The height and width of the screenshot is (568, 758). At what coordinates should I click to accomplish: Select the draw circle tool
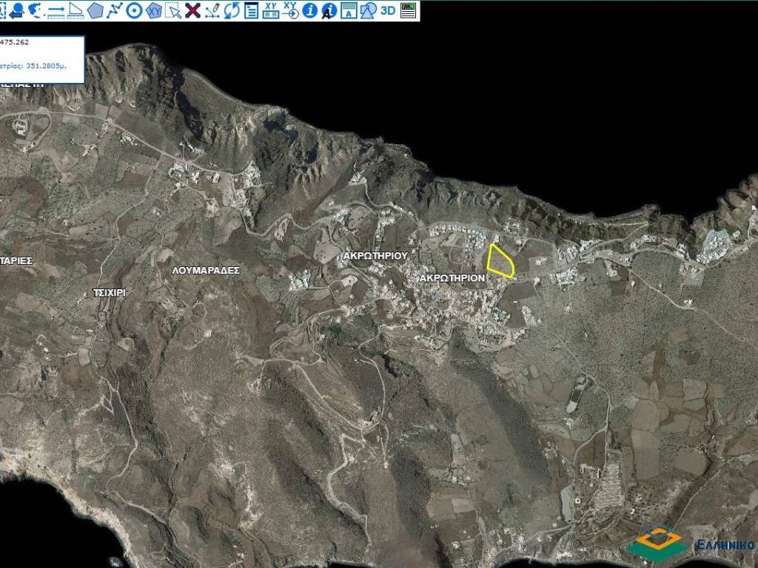click(134, 10)
